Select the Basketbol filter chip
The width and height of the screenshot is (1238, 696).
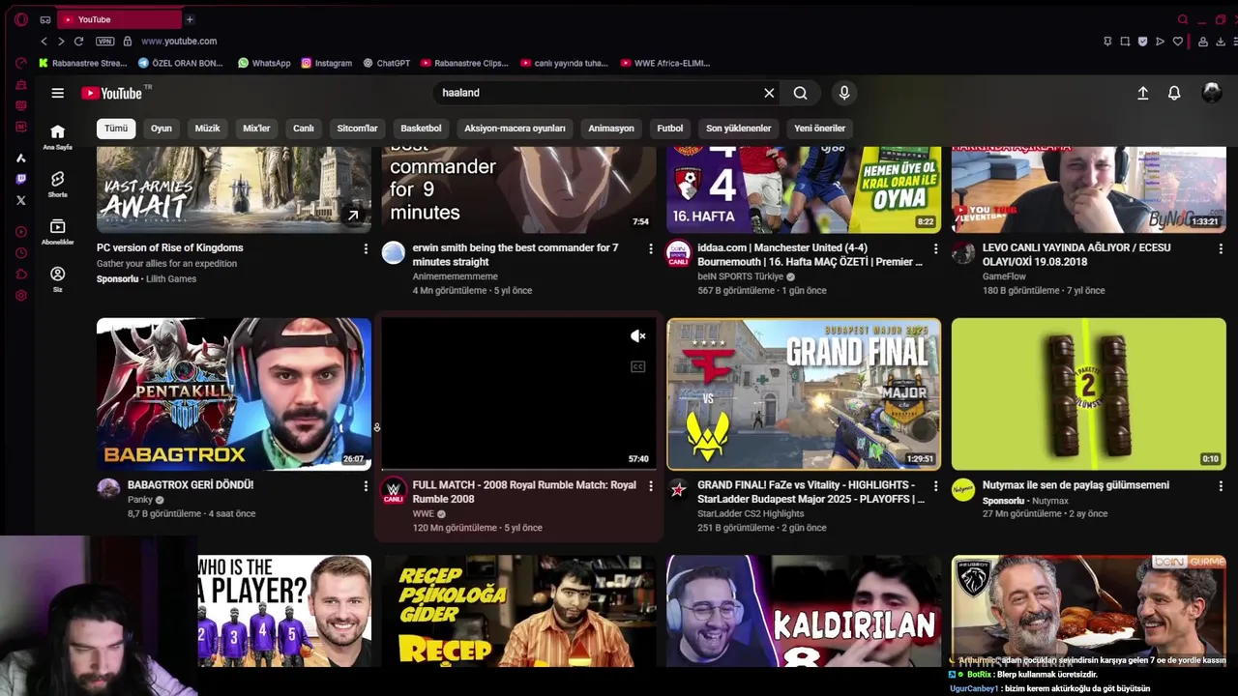click(421, 128)
